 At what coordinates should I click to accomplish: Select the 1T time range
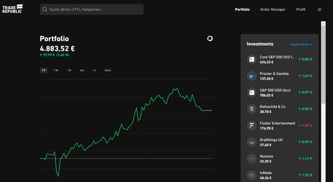click(44, 71)
